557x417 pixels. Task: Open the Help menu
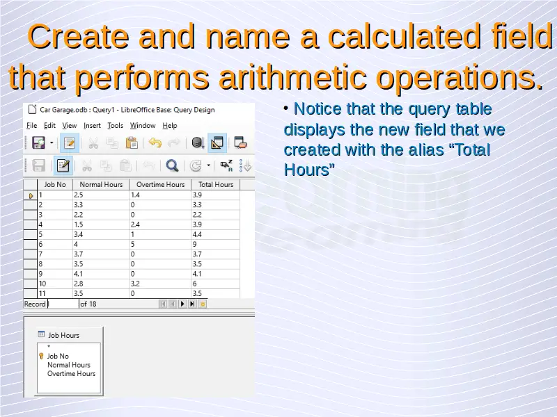(170, 126)
